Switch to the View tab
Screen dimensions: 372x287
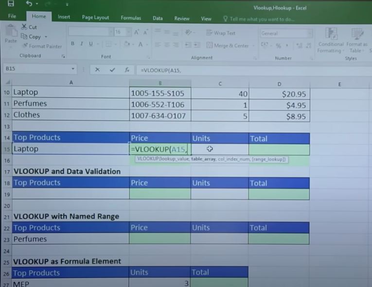(x=206, y=19)
